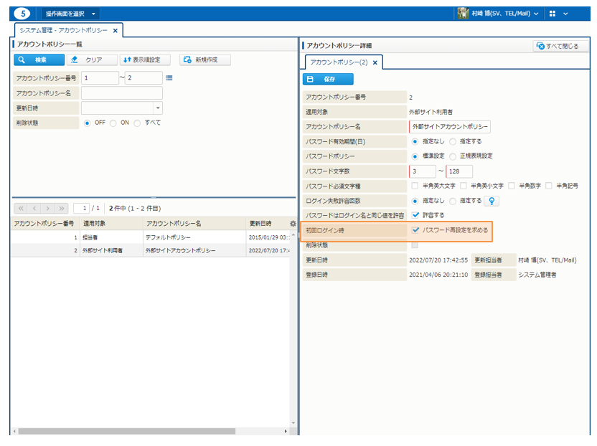Expand the 更新日時 dropdown
Screen dimensions: 597x446
pyautogui.click(x=157, y=108)
